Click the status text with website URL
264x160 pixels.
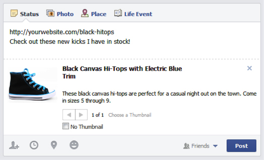(61, 32)
